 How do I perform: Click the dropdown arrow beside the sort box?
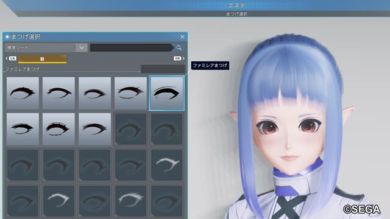pyautogui.click(x=82, y=47)
